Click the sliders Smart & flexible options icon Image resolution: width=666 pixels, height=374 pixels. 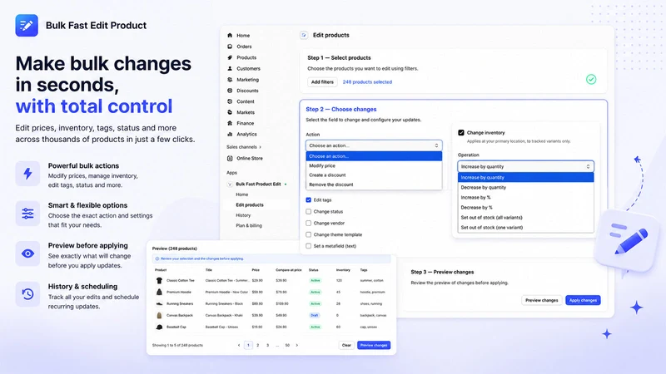(x=27, y=214)
